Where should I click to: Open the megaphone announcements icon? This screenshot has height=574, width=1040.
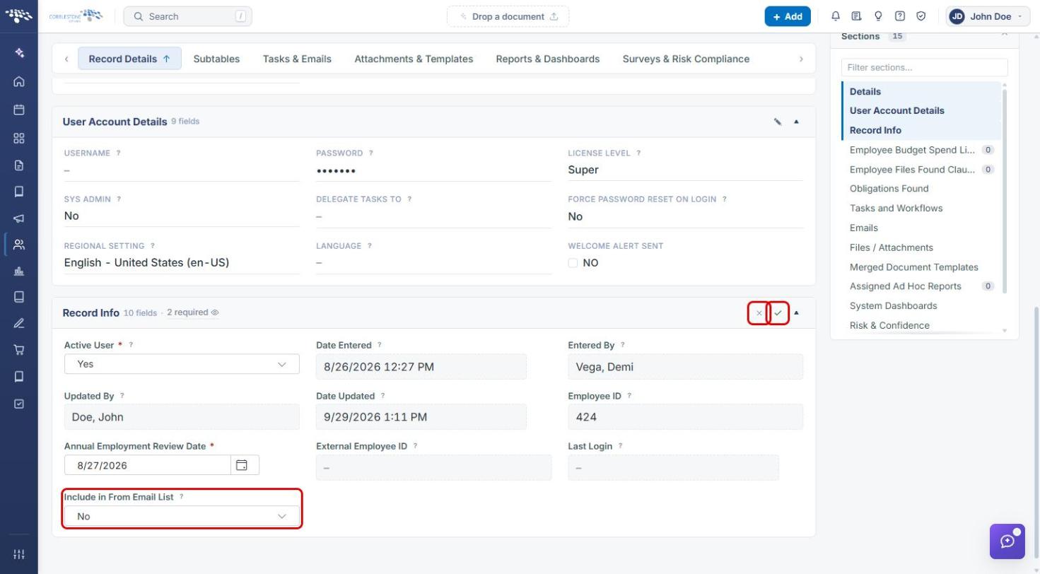pyautogui.click(x=19, y=218)
